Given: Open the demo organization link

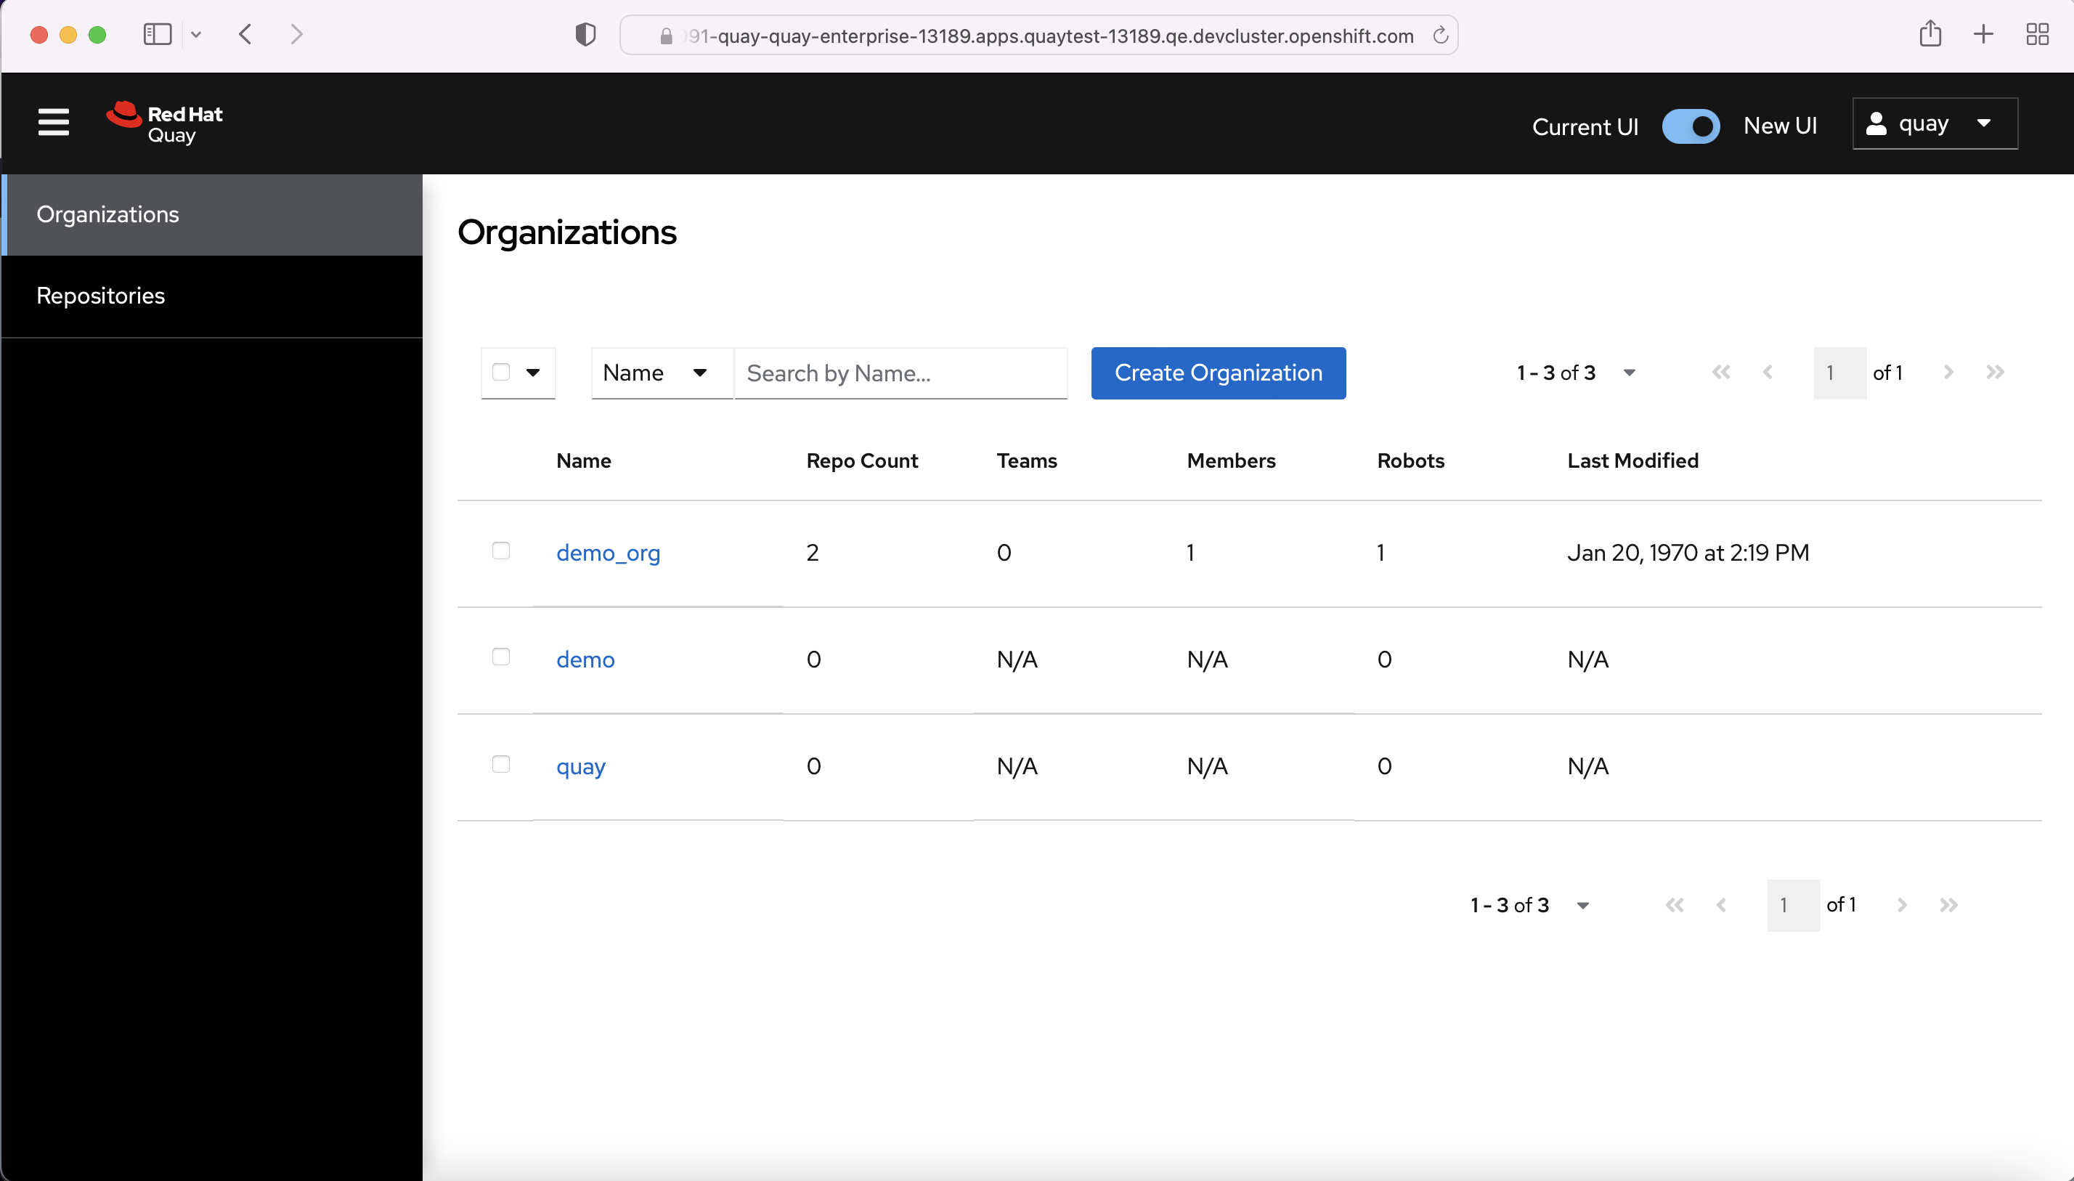Looking at the screenshot, I should (x=585, y=659).
